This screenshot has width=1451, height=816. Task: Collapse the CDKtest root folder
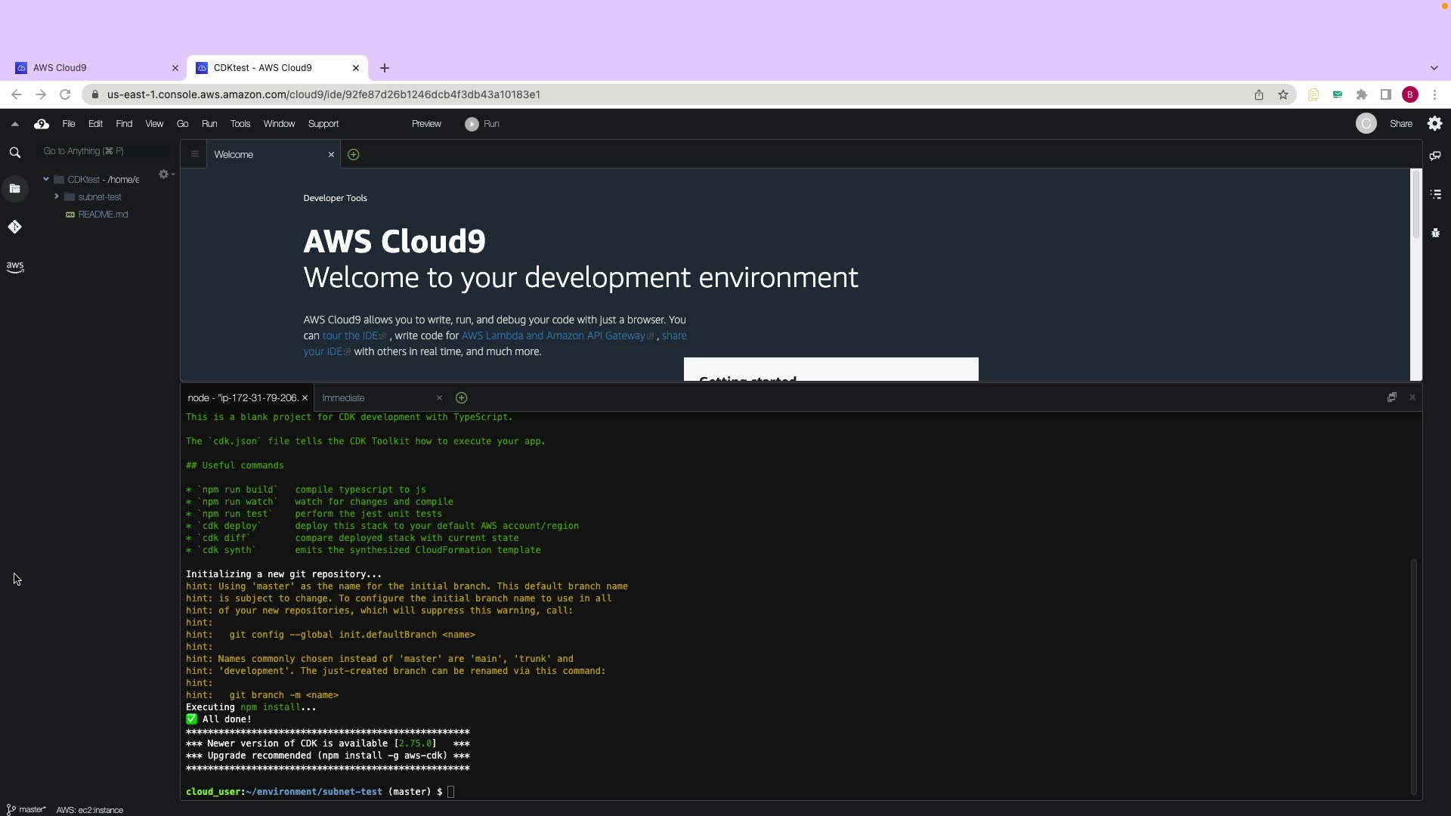pyautogui.click(x=46, y=179)
